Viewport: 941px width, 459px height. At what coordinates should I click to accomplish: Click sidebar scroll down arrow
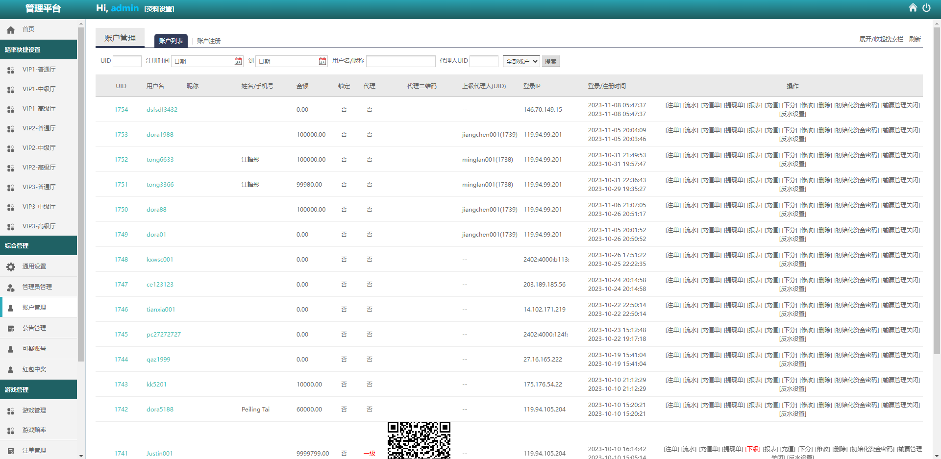click(x=81, y=456)
